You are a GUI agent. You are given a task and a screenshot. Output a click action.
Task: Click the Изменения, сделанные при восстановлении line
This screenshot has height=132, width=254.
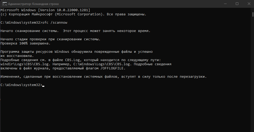click(x=103, y=77)
